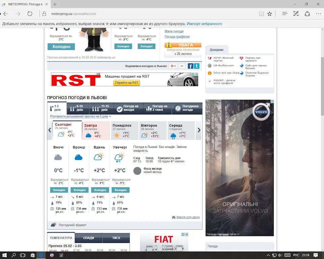The width and height of the screenshot is (324, 259).
Task: Open Мапи погоди link
Action: (x=174, y=31)
